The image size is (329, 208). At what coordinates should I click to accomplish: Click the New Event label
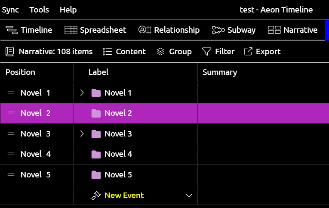click(124, 196)
